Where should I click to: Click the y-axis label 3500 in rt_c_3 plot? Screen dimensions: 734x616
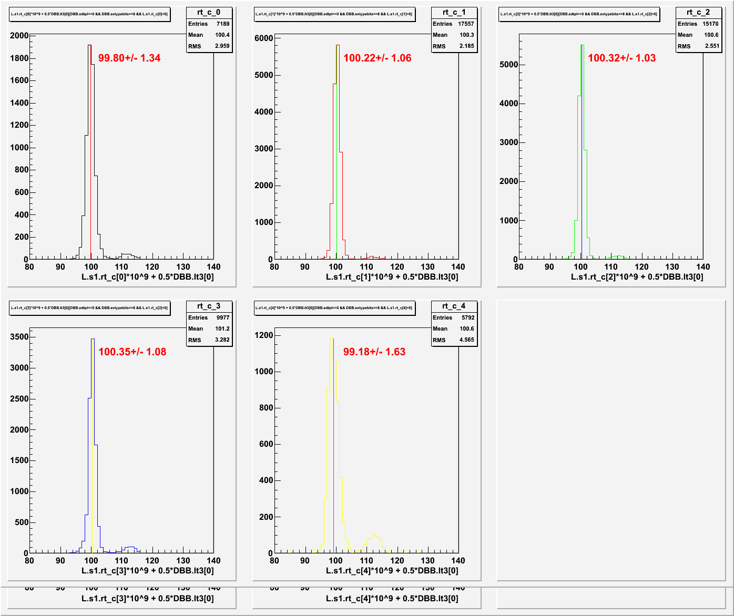[x=19, y=337]
